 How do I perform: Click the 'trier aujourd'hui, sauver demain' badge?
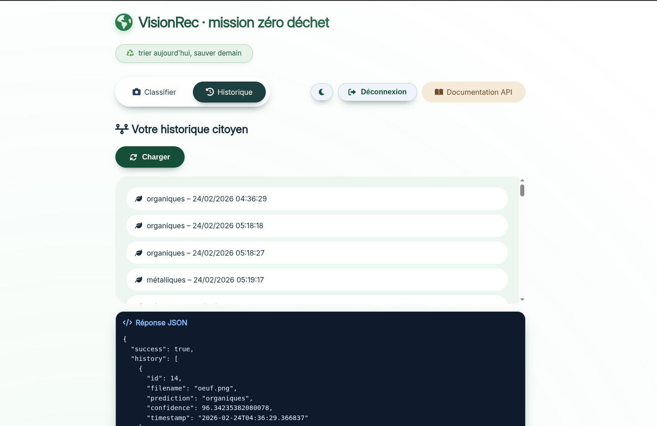pyautogui.click(x=184, y=53)
